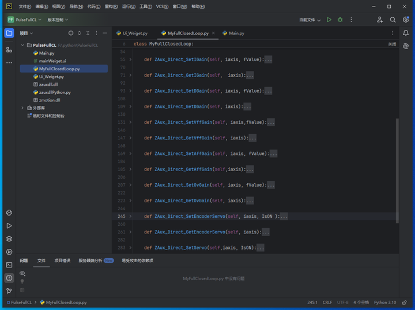
Task: Open the Project view dropdown
Action: pyautogui.click(x=26, y=33)
